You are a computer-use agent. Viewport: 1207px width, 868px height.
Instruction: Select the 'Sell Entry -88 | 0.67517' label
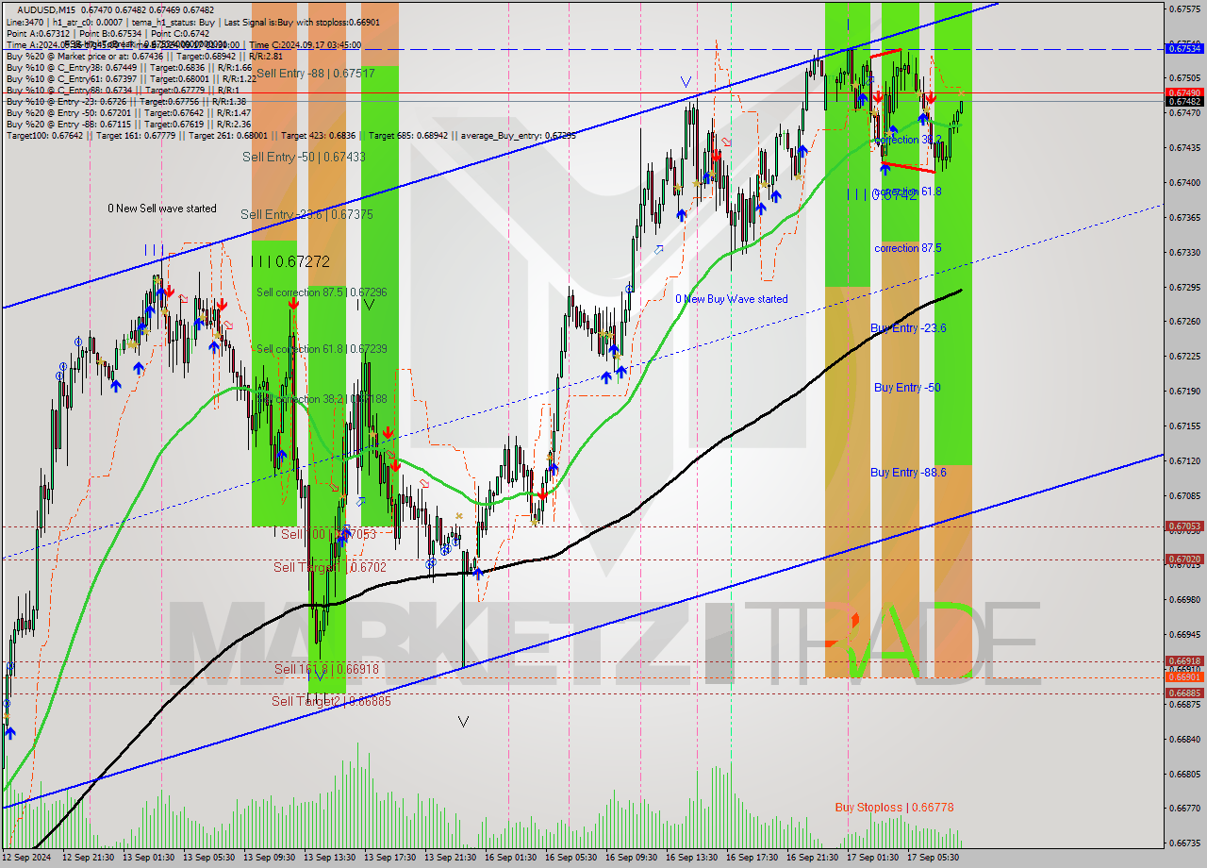315,73
